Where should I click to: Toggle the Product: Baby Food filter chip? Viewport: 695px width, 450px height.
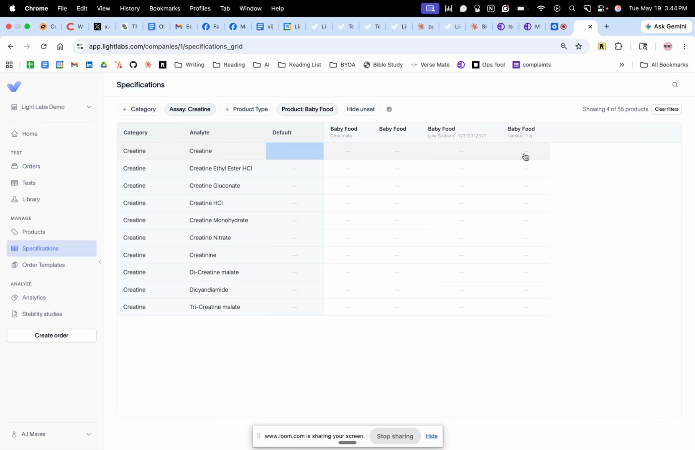pyautogui.click(x=307, y=109)
